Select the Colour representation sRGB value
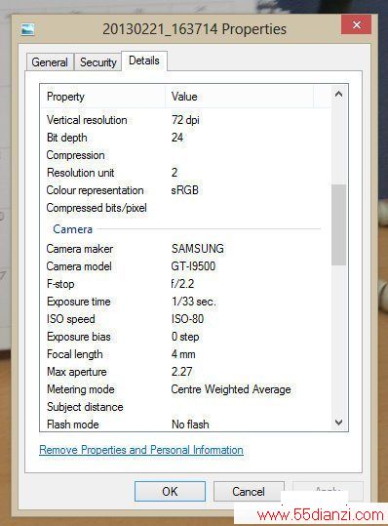This screenshot has height=526, width=388. pyautogui.click(x=184, y=190)
